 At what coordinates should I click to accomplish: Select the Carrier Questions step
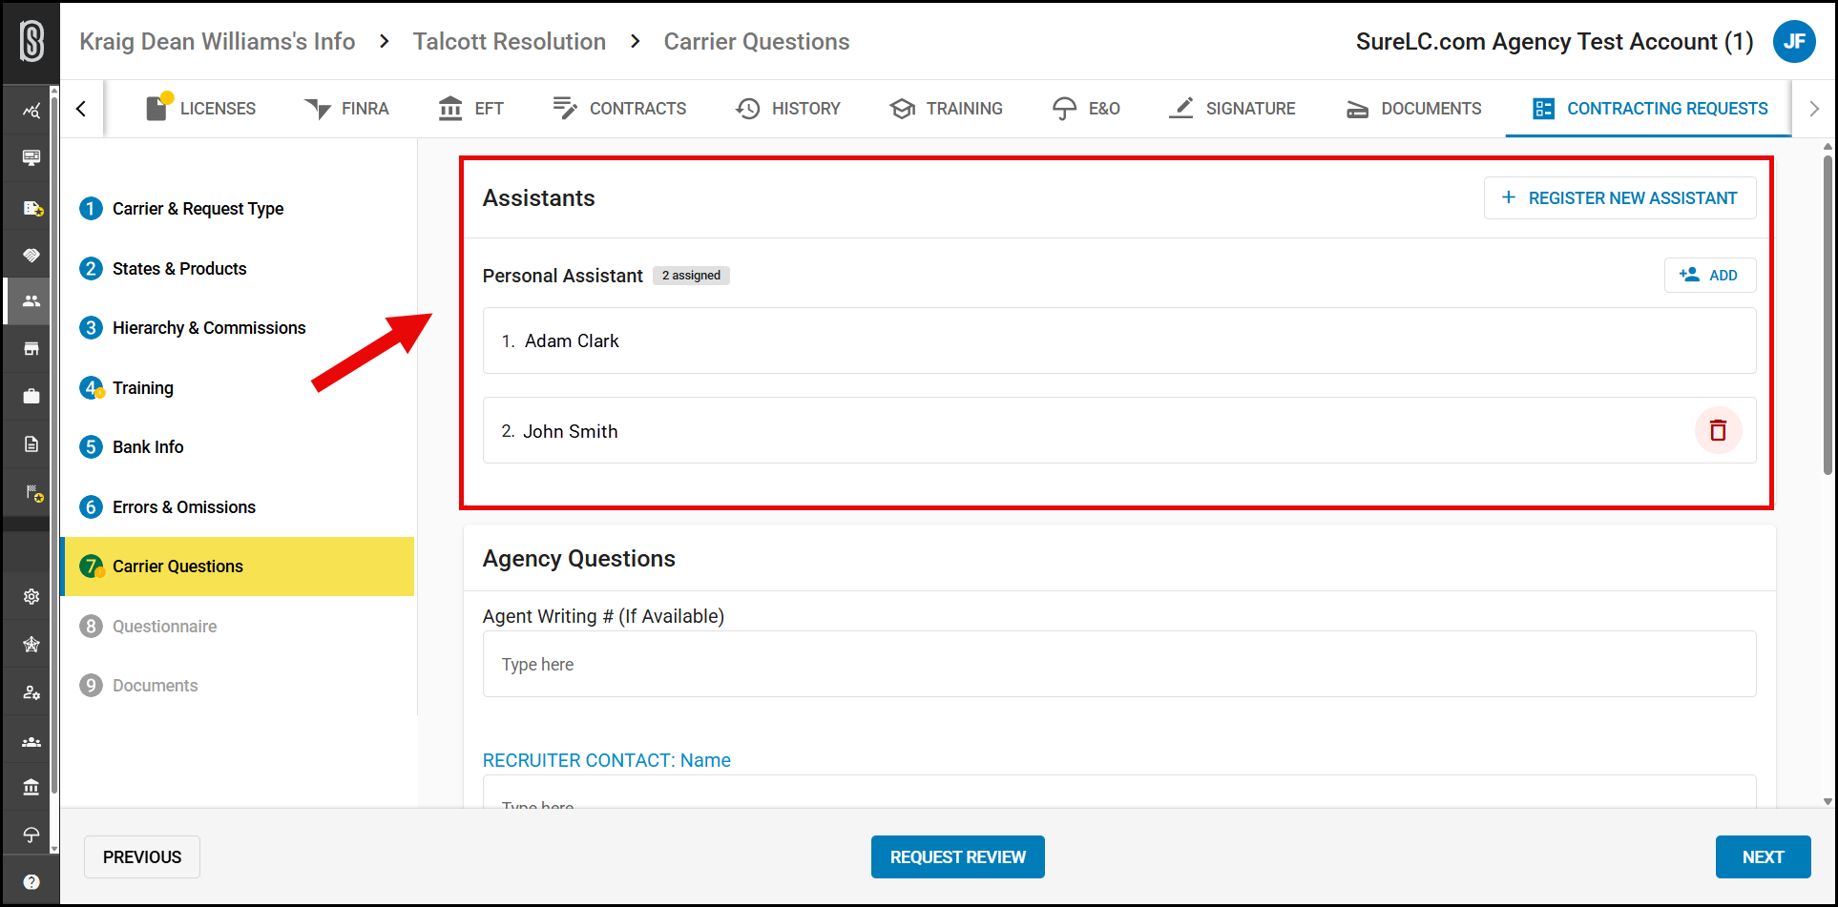coord(238,567)
